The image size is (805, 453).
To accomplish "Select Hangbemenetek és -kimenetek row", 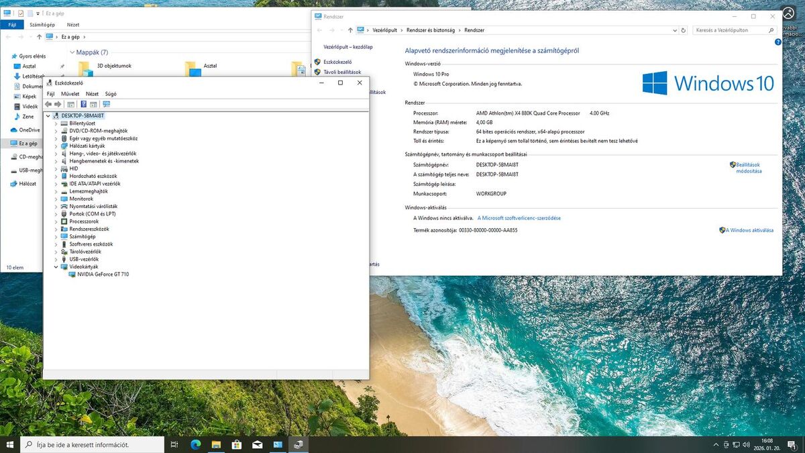I will tap(99, 161).
